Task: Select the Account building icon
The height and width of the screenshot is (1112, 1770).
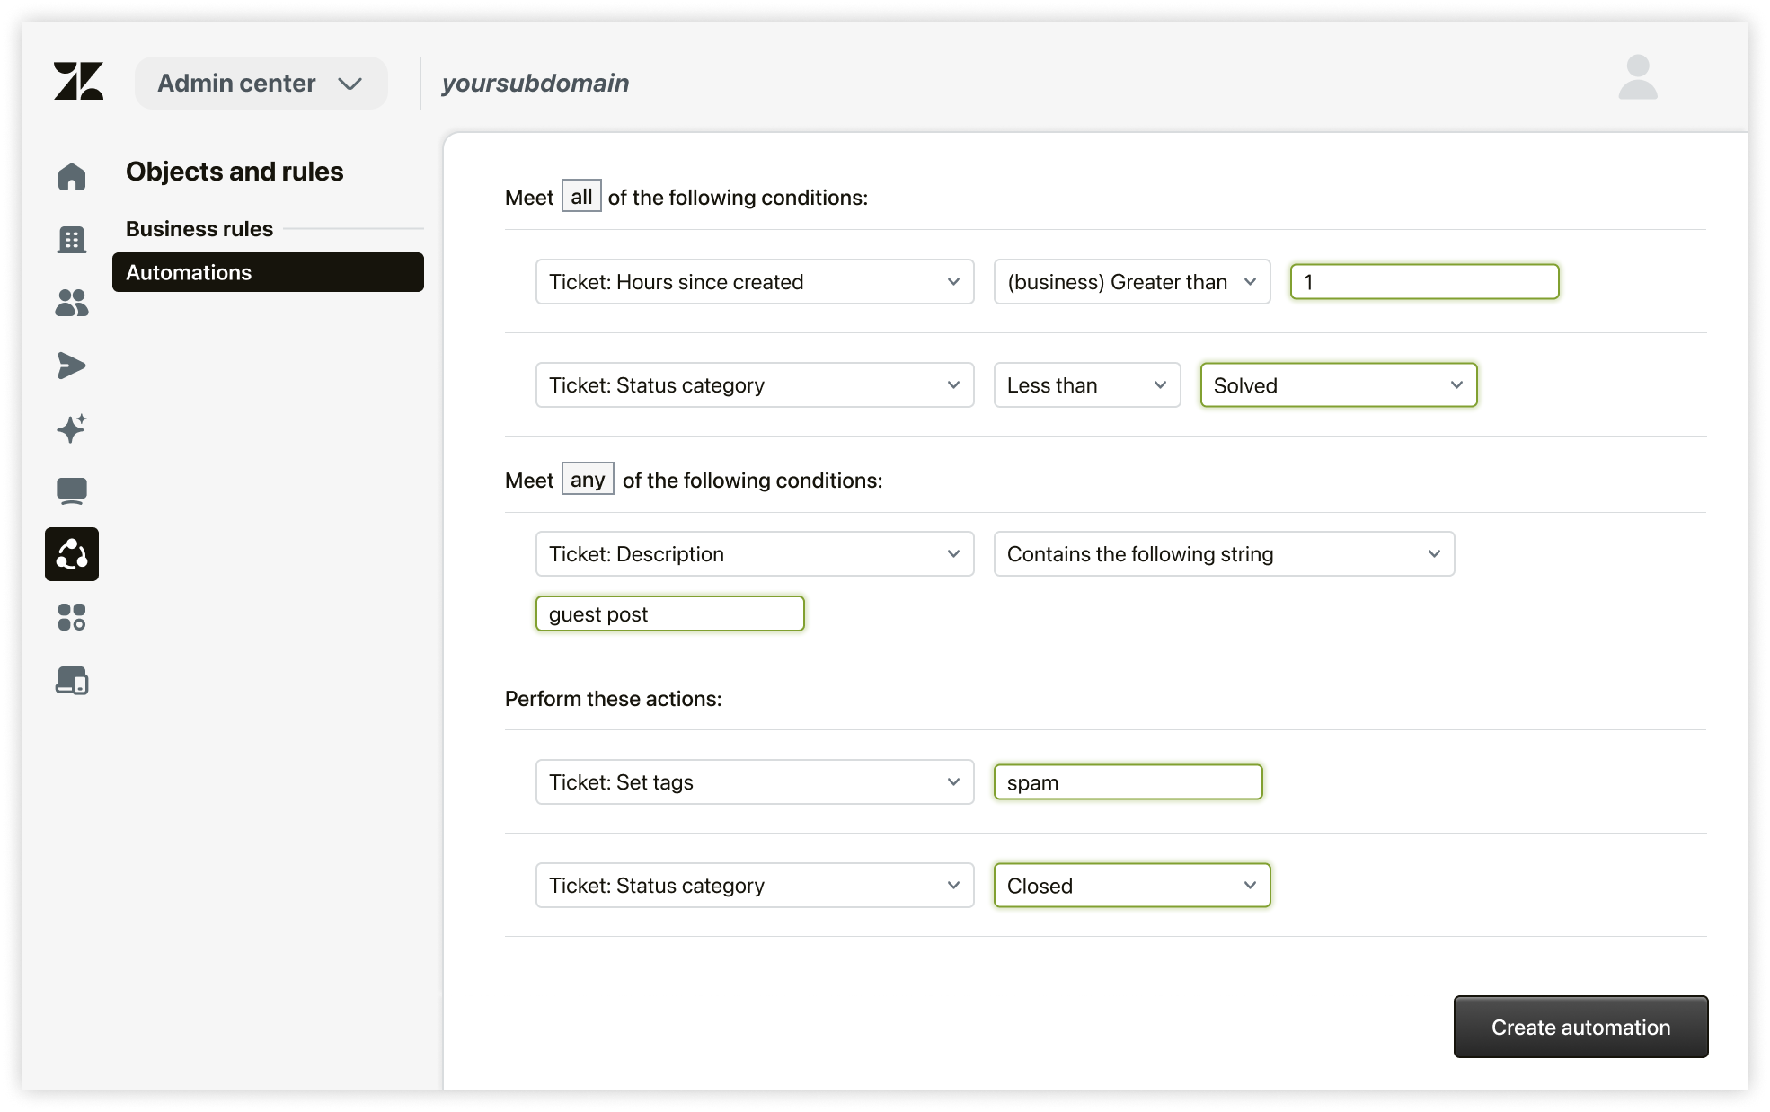Action: coord(72,240)
